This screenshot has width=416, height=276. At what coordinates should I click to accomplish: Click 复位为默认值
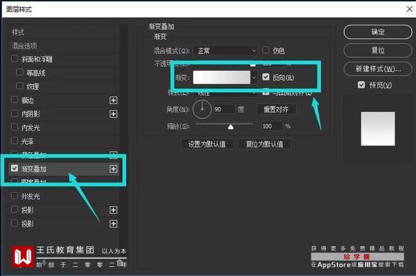pyautogui.click(x=265, y=144)
